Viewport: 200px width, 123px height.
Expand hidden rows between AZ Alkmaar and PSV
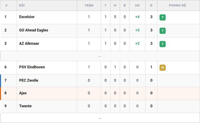tap(100, 56)
